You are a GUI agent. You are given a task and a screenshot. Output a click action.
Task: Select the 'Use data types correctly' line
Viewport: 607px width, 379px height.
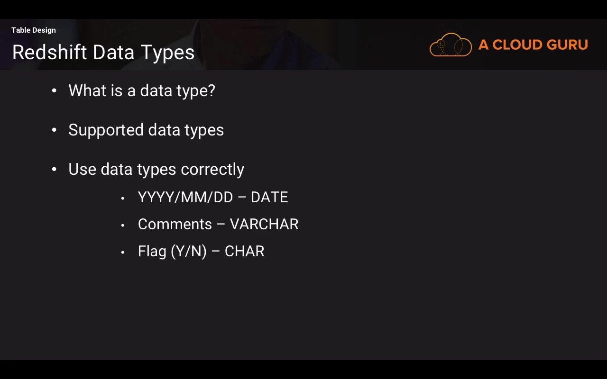[x=156, y=169]
